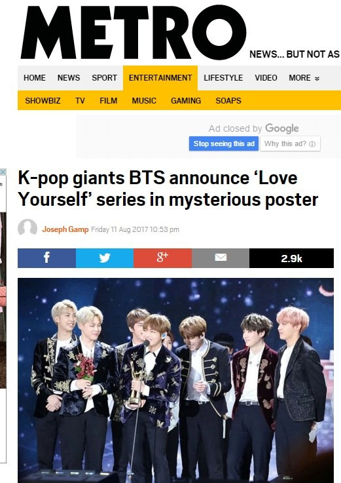The width and height of the screenshot is (341, 483).
Task: Open author Joseph Gamp's page
Action: click(x=65, y=229)
